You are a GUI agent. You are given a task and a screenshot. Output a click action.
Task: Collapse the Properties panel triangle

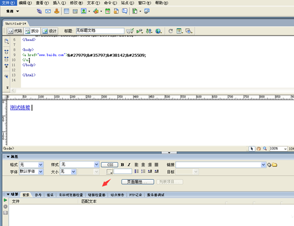click(x=8, y=157)
